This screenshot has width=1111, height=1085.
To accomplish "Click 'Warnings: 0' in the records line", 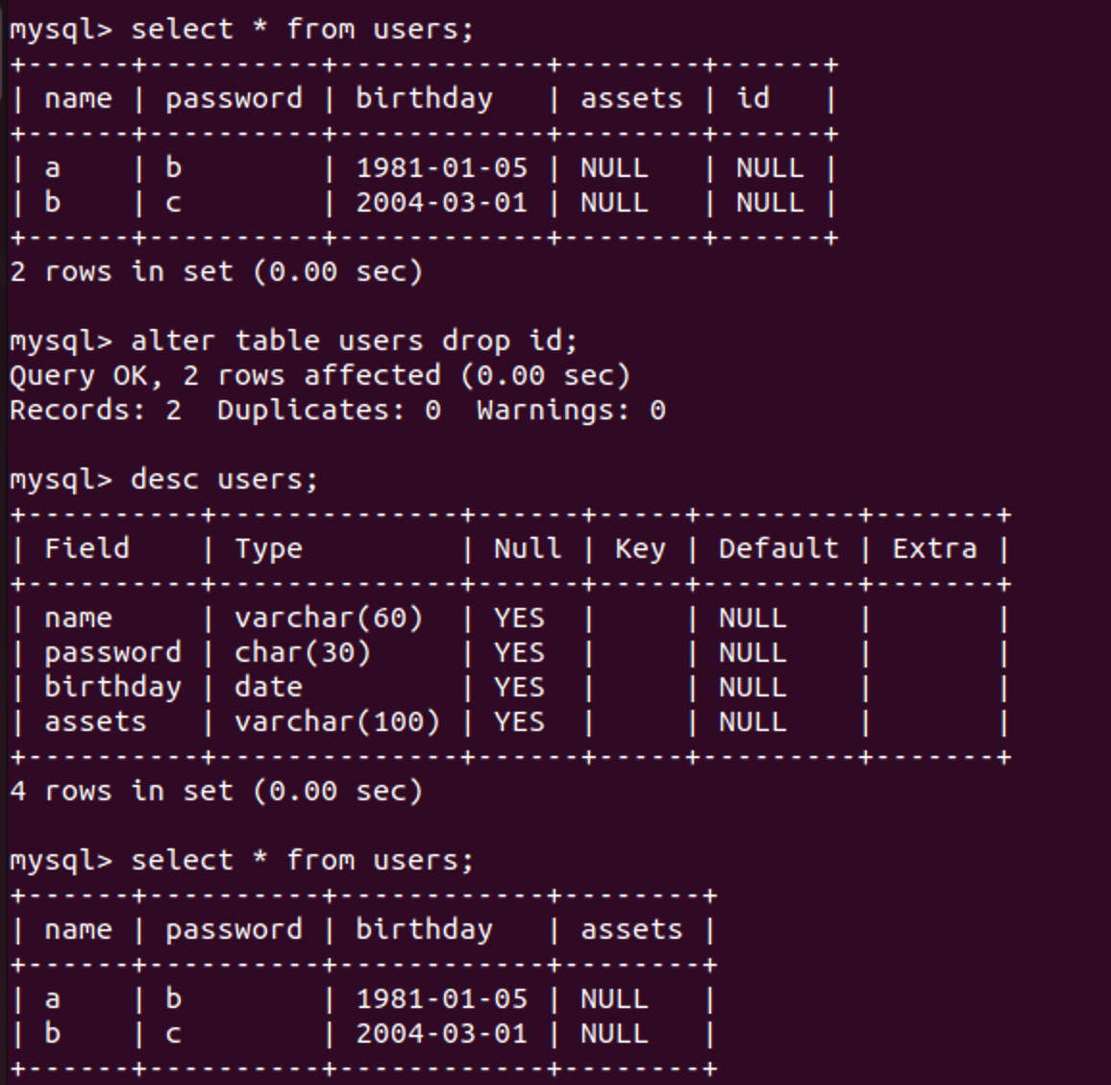I will pyautogui.click(x=571, y=411).
